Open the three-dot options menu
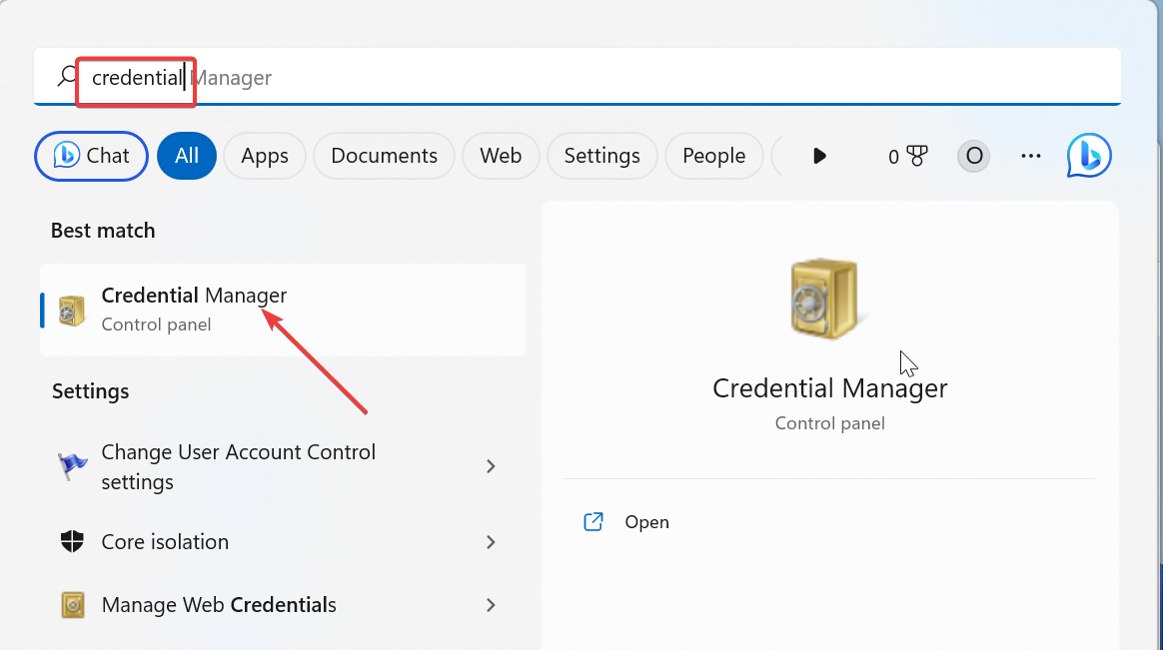 (1031, 156)
